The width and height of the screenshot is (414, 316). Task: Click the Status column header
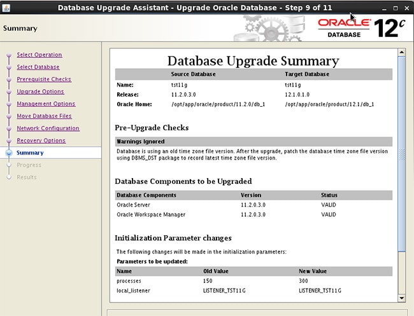[x=329, y=195]
